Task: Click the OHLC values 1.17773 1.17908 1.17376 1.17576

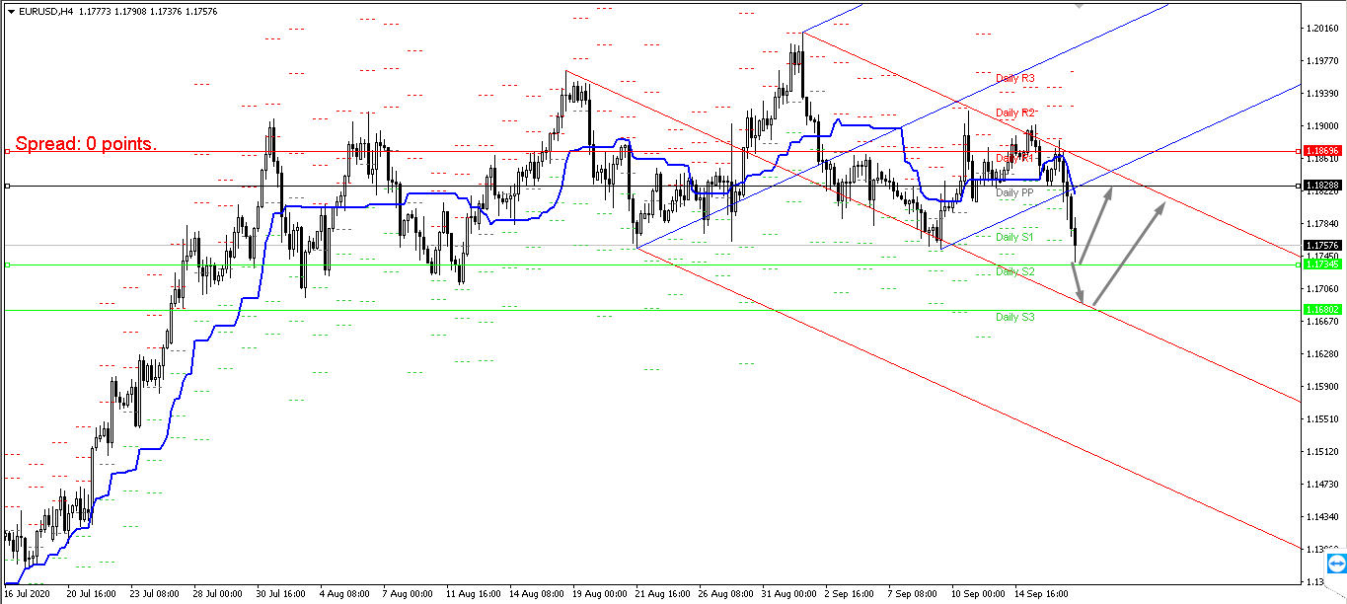Action: click(x=147, y=12)
